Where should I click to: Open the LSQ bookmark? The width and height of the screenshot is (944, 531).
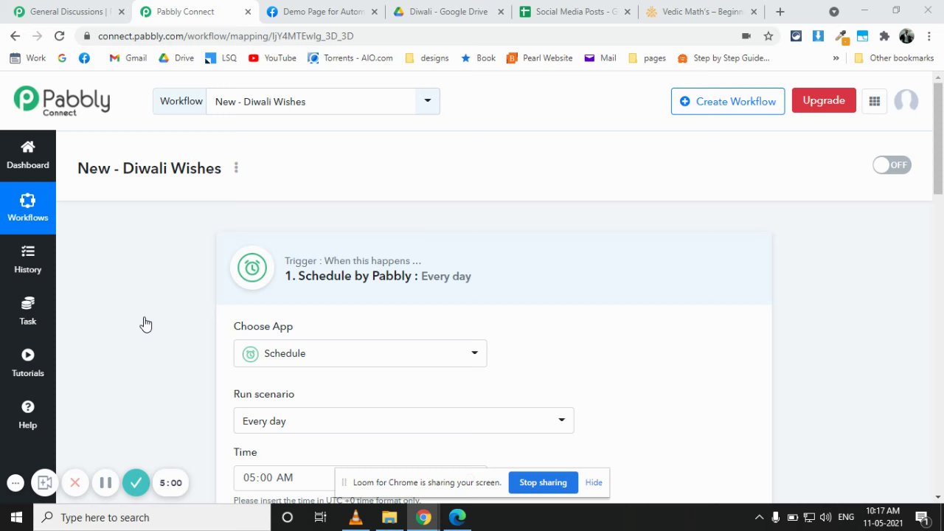[221, 58]
